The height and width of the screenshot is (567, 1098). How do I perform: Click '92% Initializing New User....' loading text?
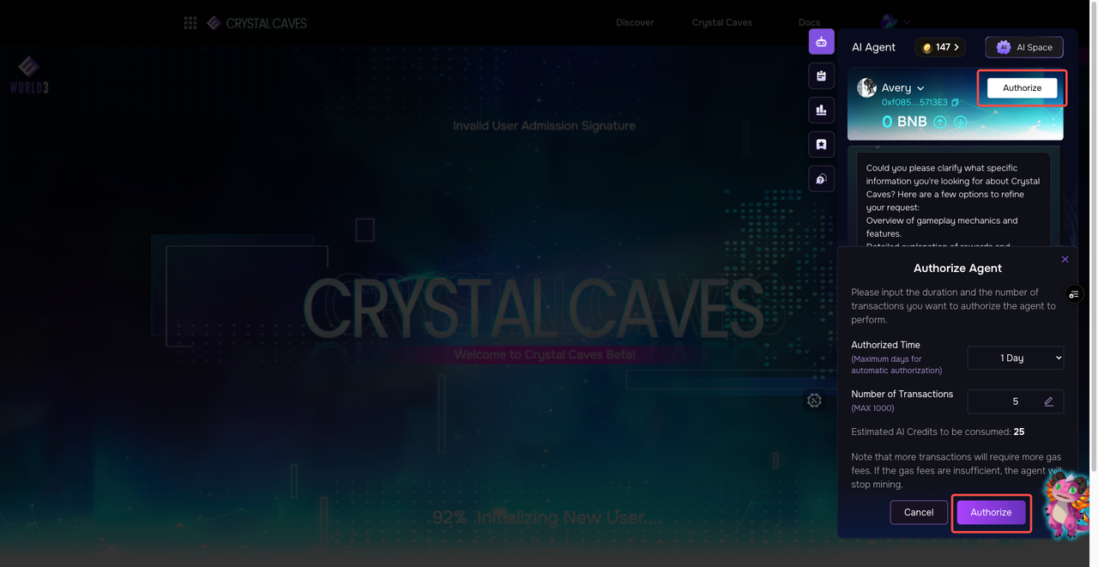[x=547, y=517]
